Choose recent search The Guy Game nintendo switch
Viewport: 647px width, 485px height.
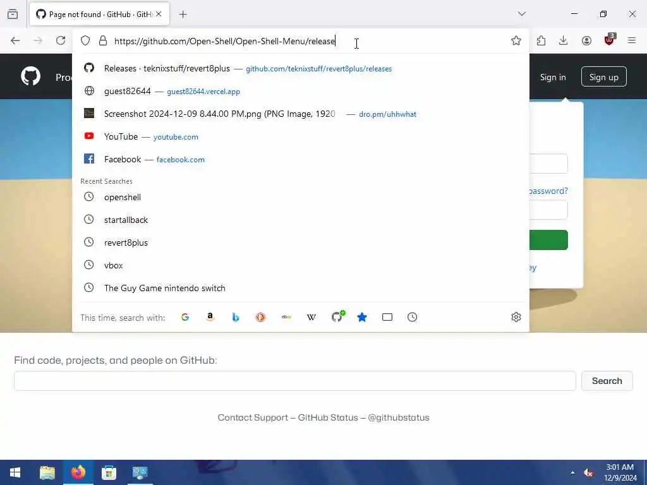pyautogui.click(x=300, y=288)
